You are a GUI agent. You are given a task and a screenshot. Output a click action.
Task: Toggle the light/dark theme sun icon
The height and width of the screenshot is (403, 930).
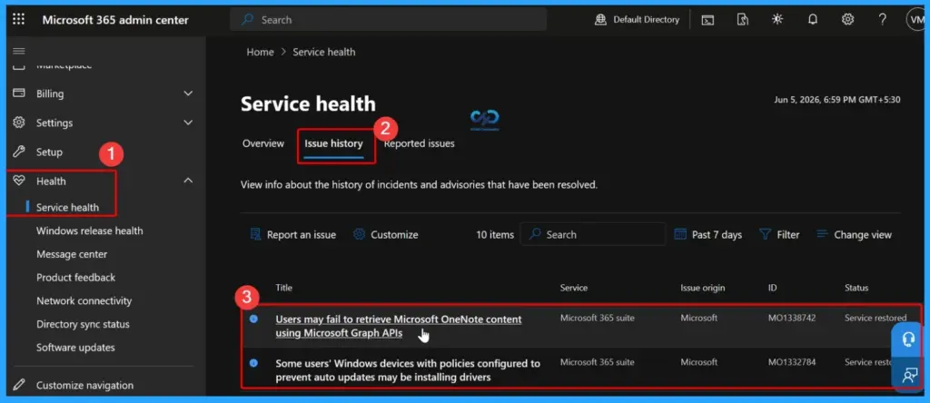click(777, 20)
